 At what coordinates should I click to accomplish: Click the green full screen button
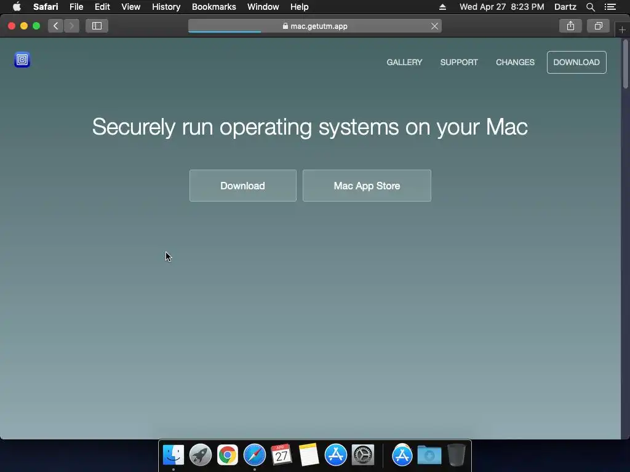pyautogui.click(x=36, y=26)
